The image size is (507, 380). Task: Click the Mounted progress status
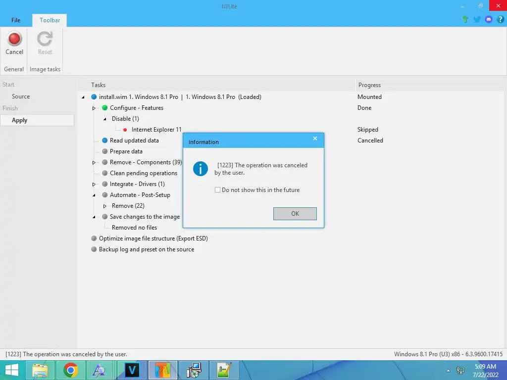click(x=369, y=96)
